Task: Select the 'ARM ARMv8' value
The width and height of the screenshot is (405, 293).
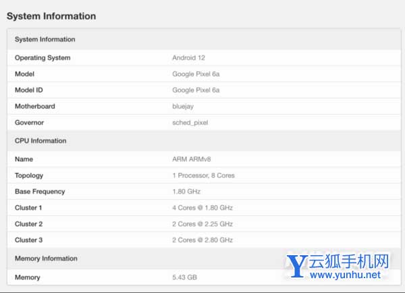Action: (x=192, y=159)
